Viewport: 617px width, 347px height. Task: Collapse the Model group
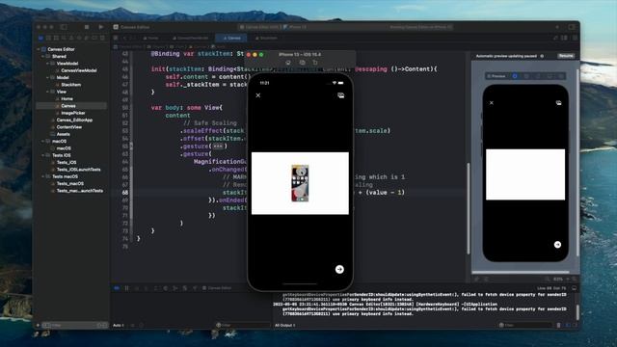point(47,77)
